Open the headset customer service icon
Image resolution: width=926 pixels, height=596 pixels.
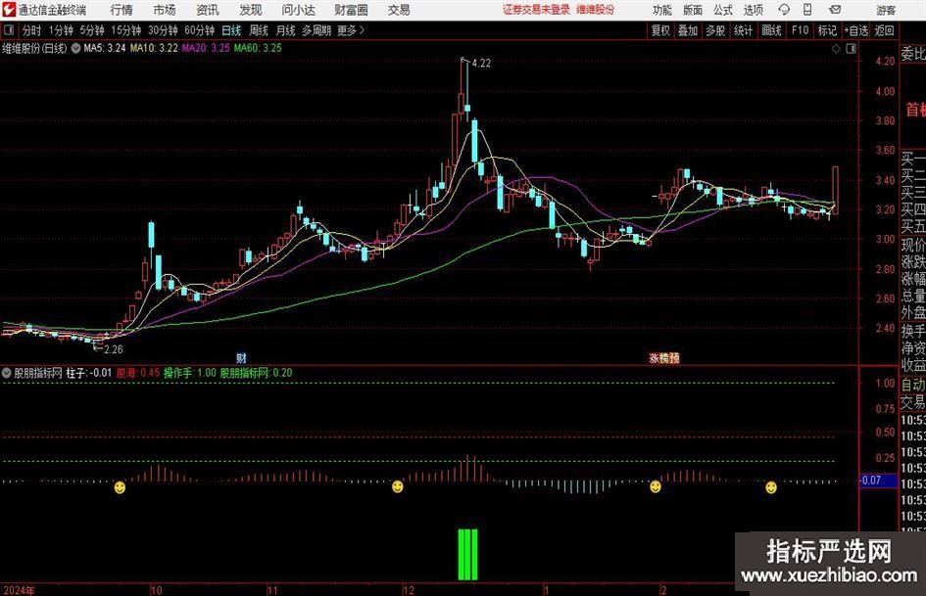point(784,10)
